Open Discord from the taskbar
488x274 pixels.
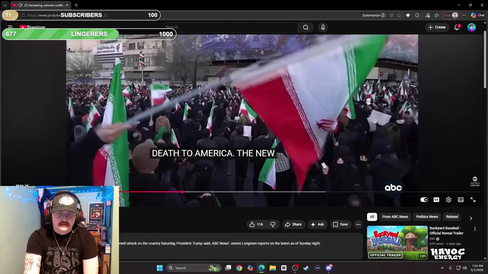pos(329,268)
